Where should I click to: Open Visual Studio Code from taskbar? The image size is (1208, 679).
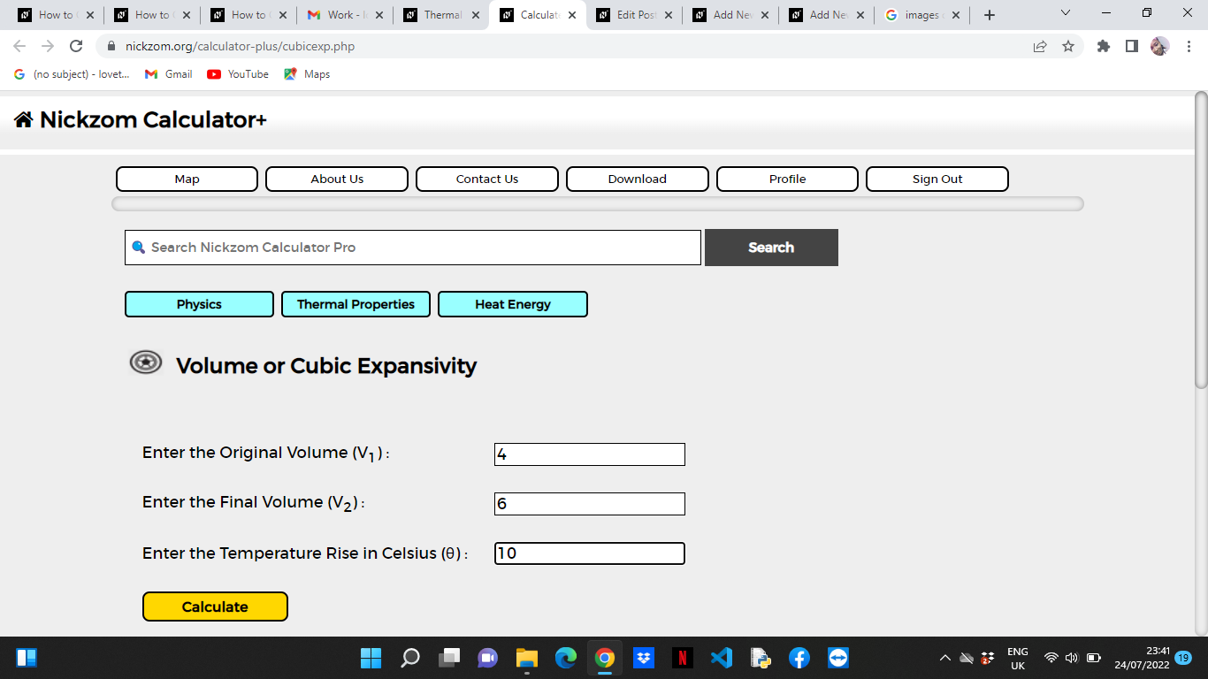click(x=722, y=658)
